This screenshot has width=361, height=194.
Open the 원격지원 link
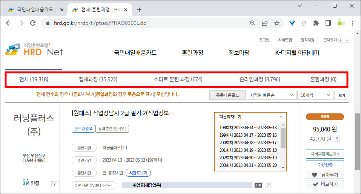(x=307, y=40)
